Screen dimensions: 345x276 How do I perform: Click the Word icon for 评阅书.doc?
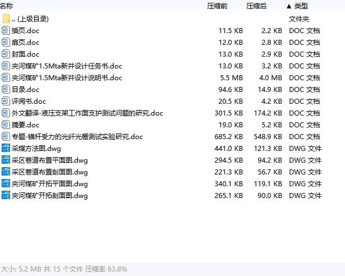click(6, 101)
